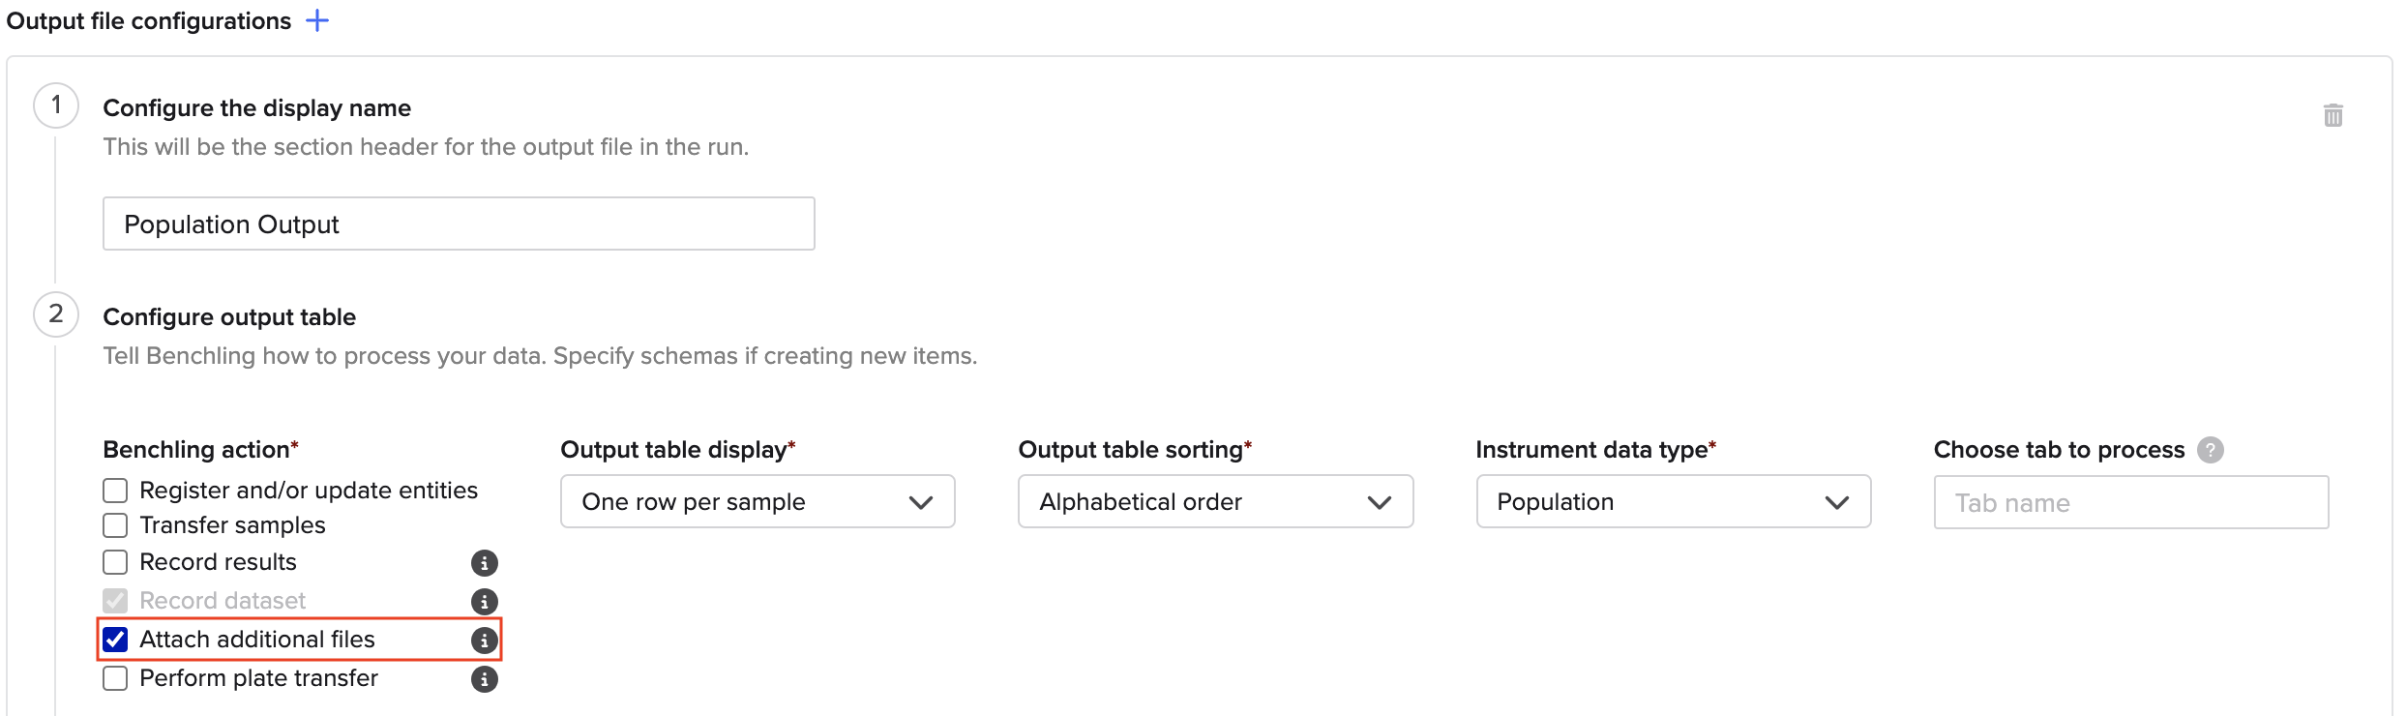
Task: Click step 1 Configure the display name circle
Action: click(x=55, y=104)
